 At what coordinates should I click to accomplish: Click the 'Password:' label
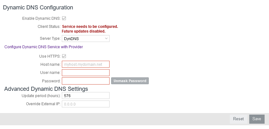tap(51, 81)
